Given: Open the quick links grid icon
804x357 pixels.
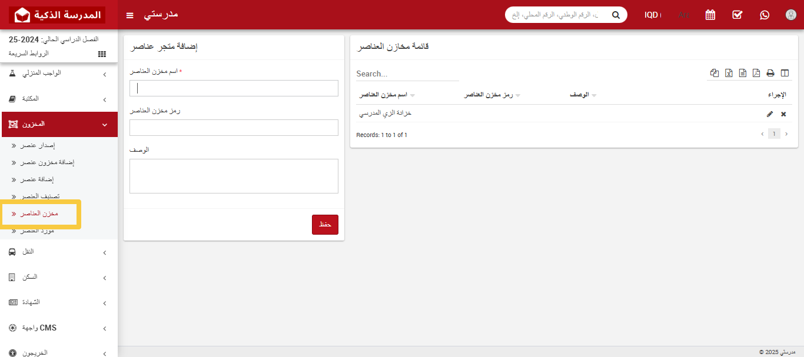Looking at the screenshot, I should [x=101, y=54].
